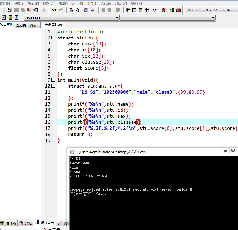
Task: Maximize the 未命名1.exe console window
Action: (233, 150)
